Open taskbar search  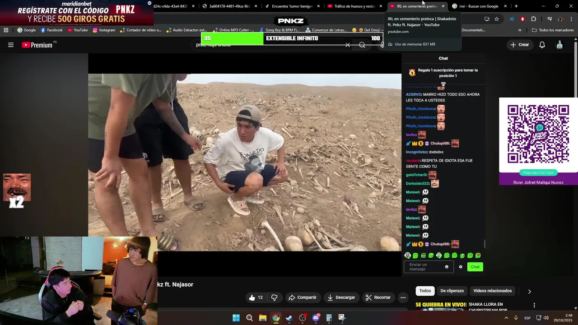click(249, 318)
